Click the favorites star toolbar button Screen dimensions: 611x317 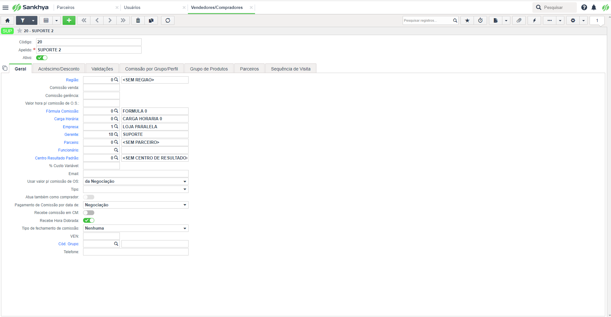point(467,20)
